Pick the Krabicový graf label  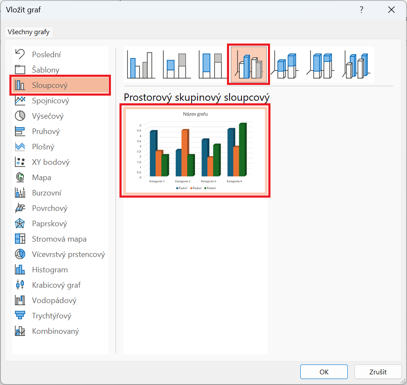click(x=56, y=285)
